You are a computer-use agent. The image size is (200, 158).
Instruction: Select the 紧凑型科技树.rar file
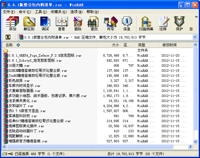point(20,116)
